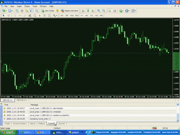
Task: Select the 'loaded successfully' log row
Action: pos(90,115)
